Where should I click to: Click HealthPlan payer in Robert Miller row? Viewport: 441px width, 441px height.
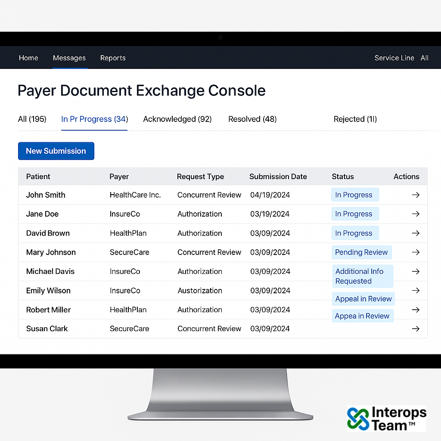tap(128, 310)
